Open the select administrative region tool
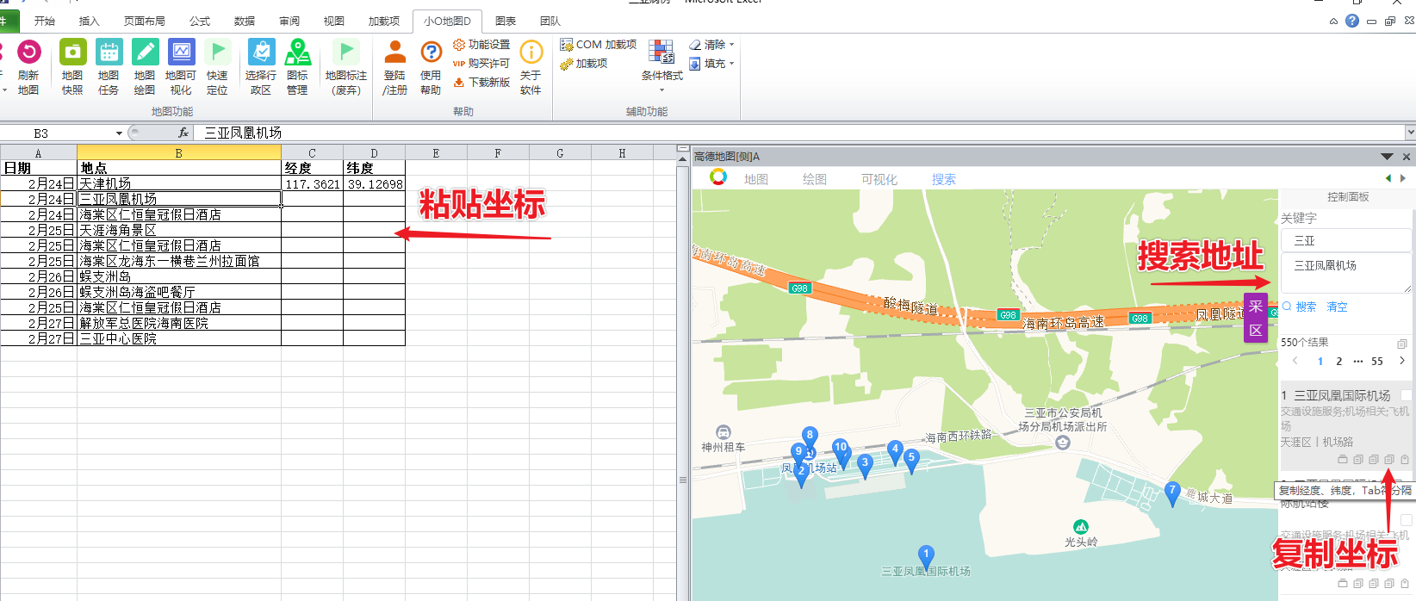Viewport: 1416px width, 601px height. (x=261, y=53)
